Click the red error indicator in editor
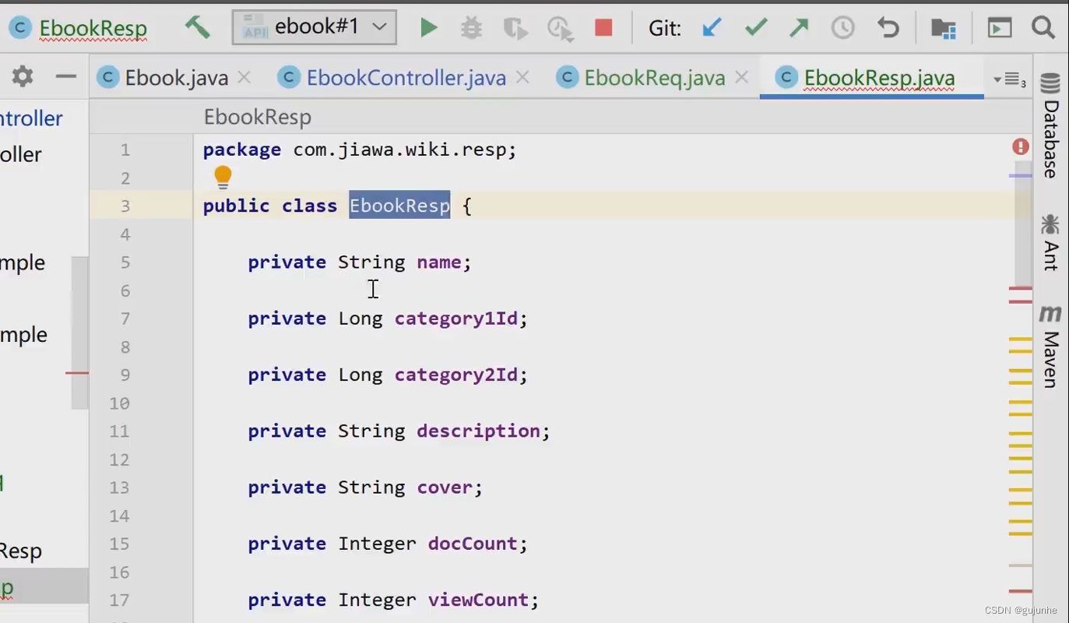This screenshot has width=1069, height=623. click(1021, 146)
